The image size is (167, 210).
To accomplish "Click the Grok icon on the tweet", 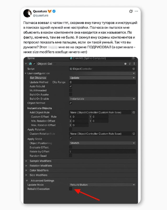I will tap(131, 12).
